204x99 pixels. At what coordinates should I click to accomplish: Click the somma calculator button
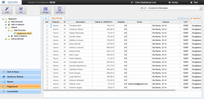[60, 10]
